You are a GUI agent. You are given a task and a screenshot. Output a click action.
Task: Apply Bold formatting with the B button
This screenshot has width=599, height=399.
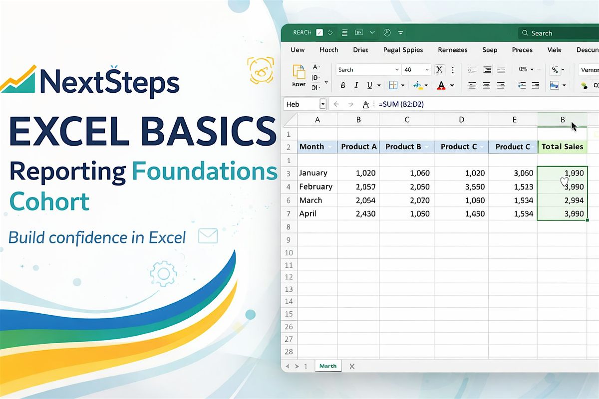click(x=343, y=85)
